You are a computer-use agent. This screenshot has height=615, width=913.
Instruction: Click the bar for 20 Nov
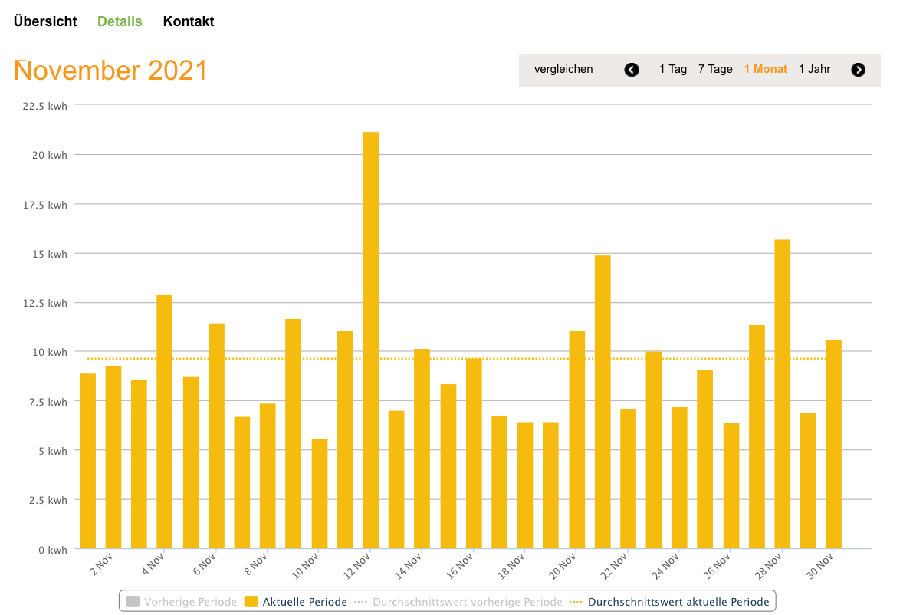coord(577,440)
